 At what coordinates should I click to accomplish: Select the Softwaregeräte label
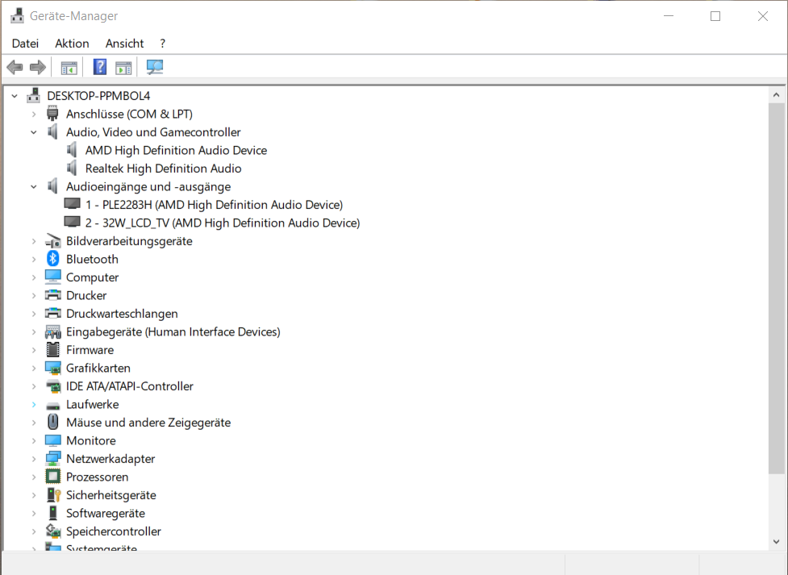pos(106,513)
